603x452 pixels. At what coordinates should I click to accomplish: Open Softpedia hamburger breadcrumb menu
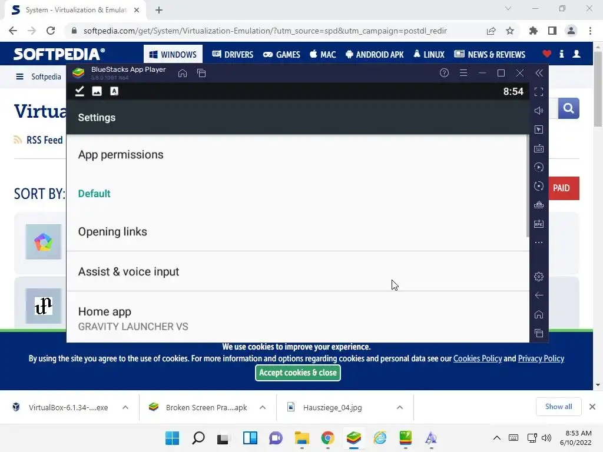pyautogui.click(x=19, y=77)
